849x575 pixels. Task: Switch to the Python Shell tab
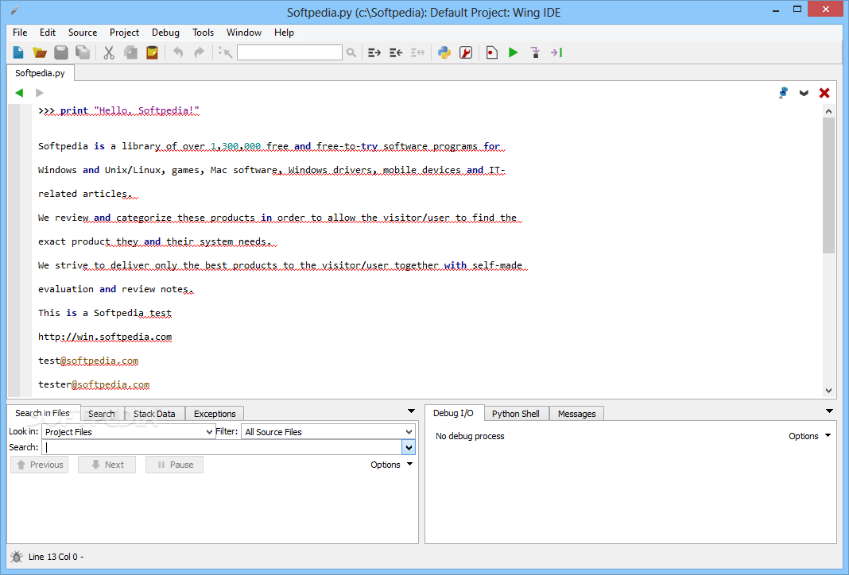pos(516,414)
